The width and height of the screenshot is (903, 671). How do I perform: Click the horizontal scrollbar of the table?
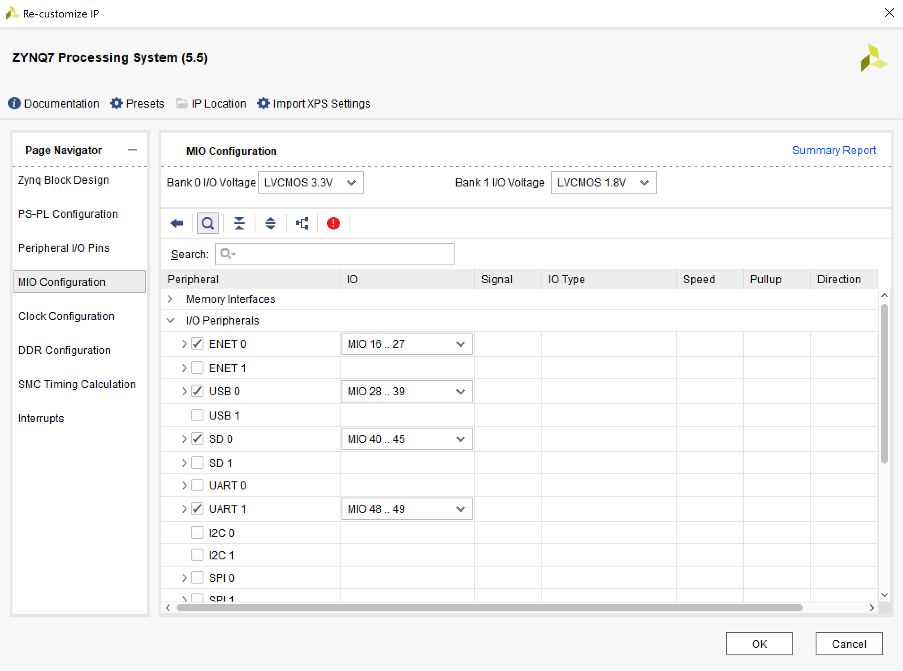tap(489, 608)
